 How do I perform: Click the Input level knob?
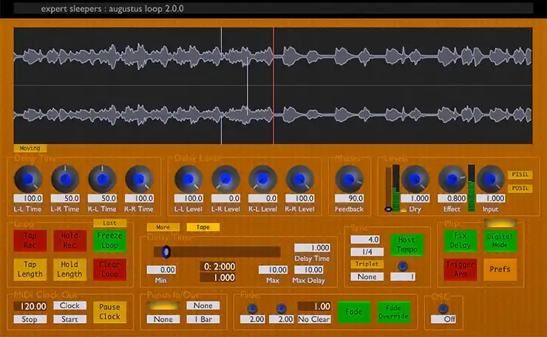[x=491, y=180]
